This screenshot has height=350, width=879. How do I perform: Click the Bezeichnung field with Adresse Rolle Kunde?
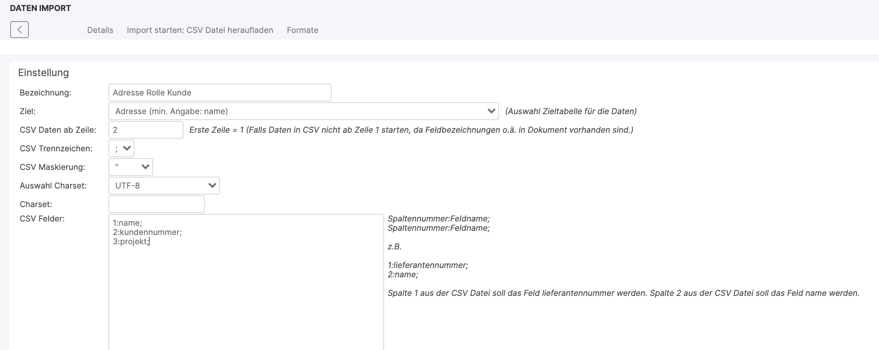point(220,93)
